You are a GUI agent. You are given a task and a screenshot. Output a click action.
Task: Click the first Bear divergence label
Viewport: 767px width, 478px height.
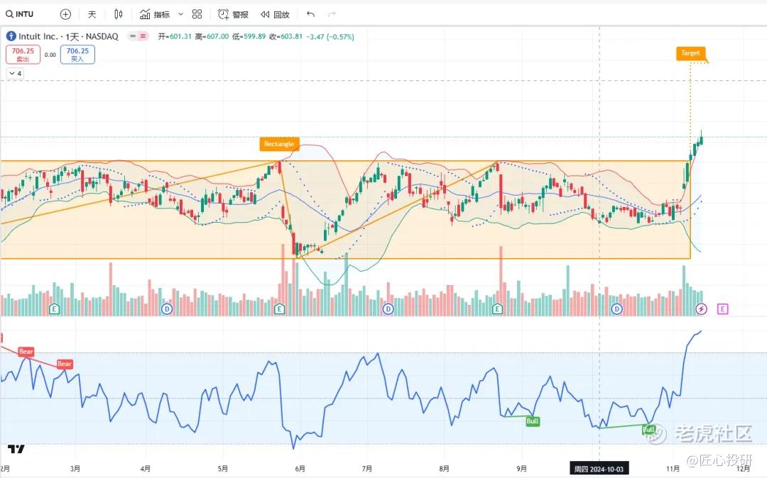pyautogui.click(x=26, y=352)
